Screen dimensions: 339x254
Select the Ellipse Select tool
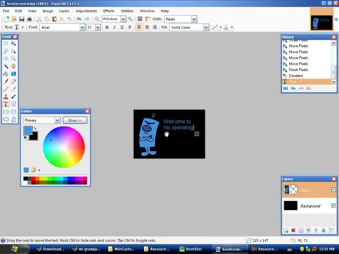point(6,59)
